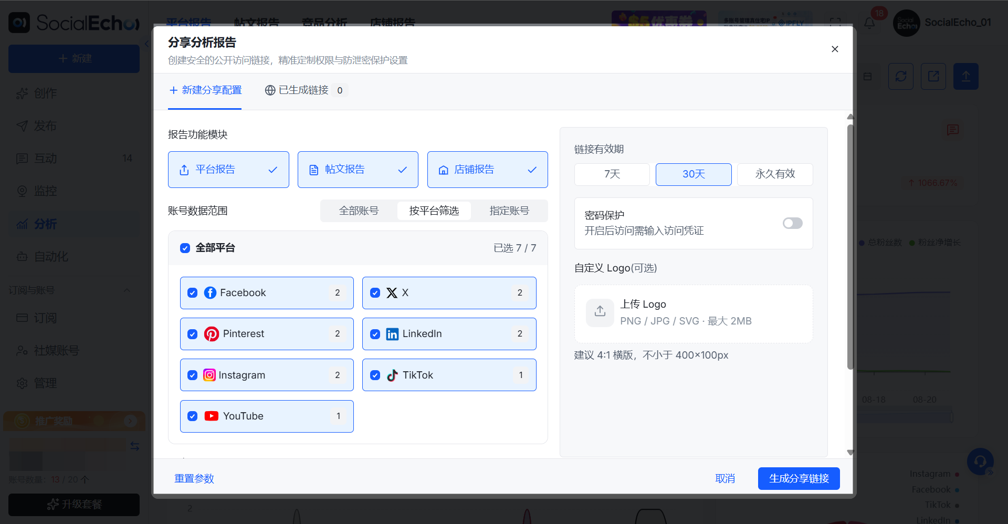This screenshot has width=1008, height=524.
Task: Uncheck the Instagram platform checkbox
Action: (x=193, y=375)
